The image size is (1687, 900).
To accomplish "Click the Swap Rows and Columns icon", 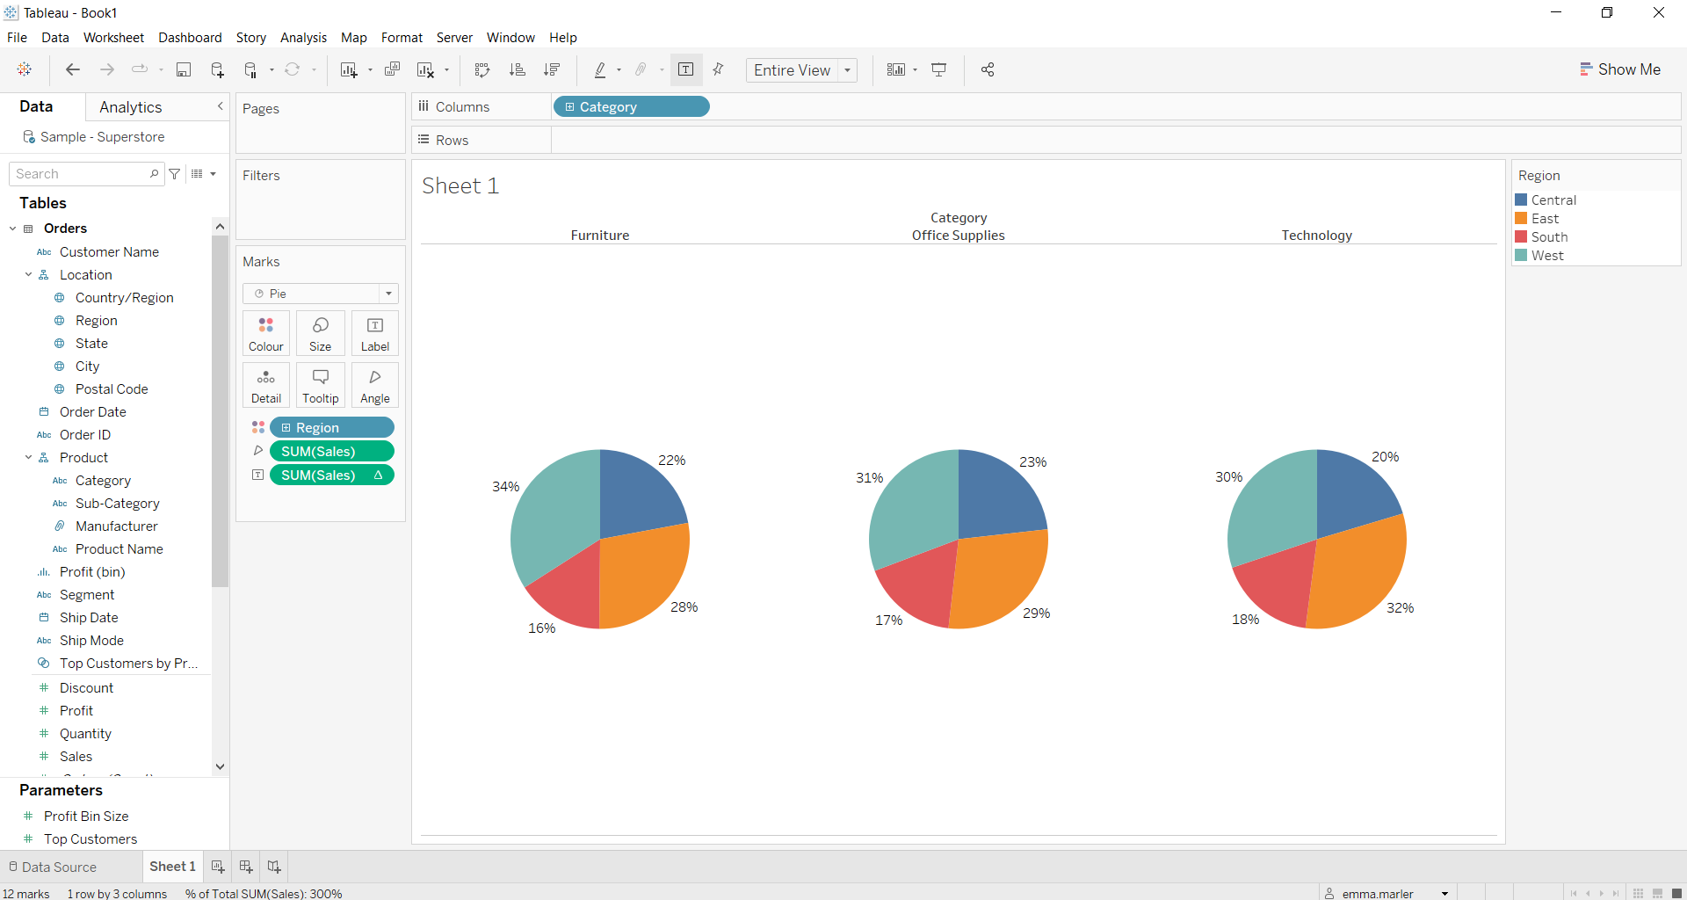I will tap(481, 70).
